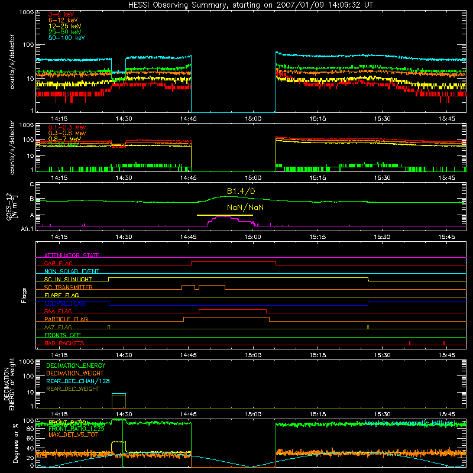The image size is (473, 473).
Task: Click the 15:00 time label under the flags panel
Action: pos(253,355)
